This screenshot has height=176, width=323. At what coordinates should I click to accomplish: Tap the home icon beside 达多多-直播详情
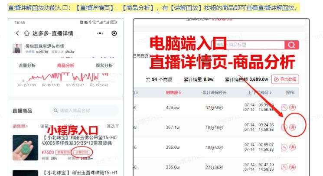[26, 33]
